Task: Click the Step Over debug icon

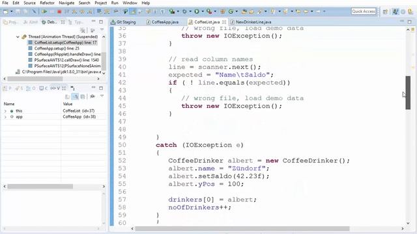Action: point(82,12)
